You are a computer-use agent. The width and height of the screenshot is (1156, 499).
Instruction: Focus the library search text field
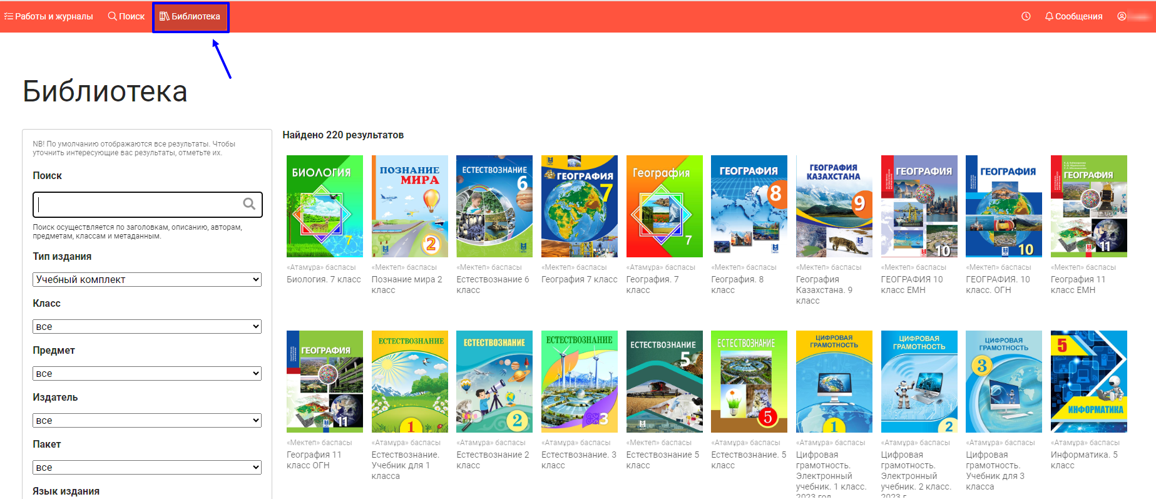tap(138, 204)
